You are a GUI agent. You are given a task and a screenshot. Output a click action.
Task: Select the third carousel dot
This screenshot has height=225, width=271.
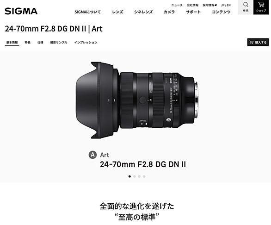[x=139, y=176]
